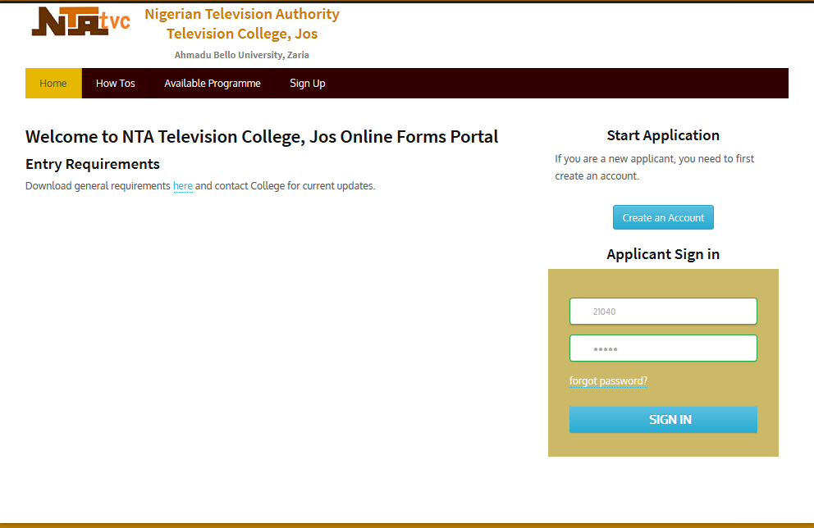814x528 pixels.
Task: Open the Sign Up menu item
Action: click(x=308, y=84)
